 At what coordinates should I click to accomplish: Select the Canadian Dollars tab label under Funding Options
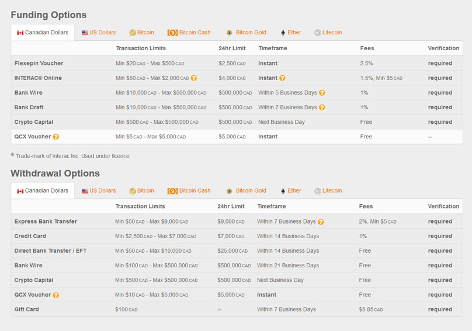47,33
